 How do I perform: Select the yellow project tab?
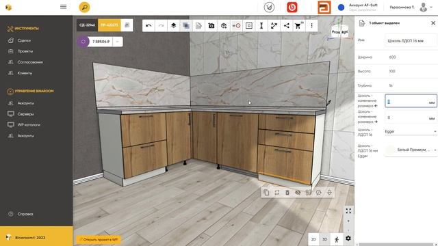(x=109, y=25)
